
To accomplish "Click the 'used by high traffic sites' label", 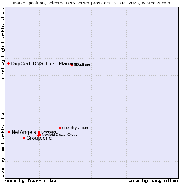I will 3,43.
